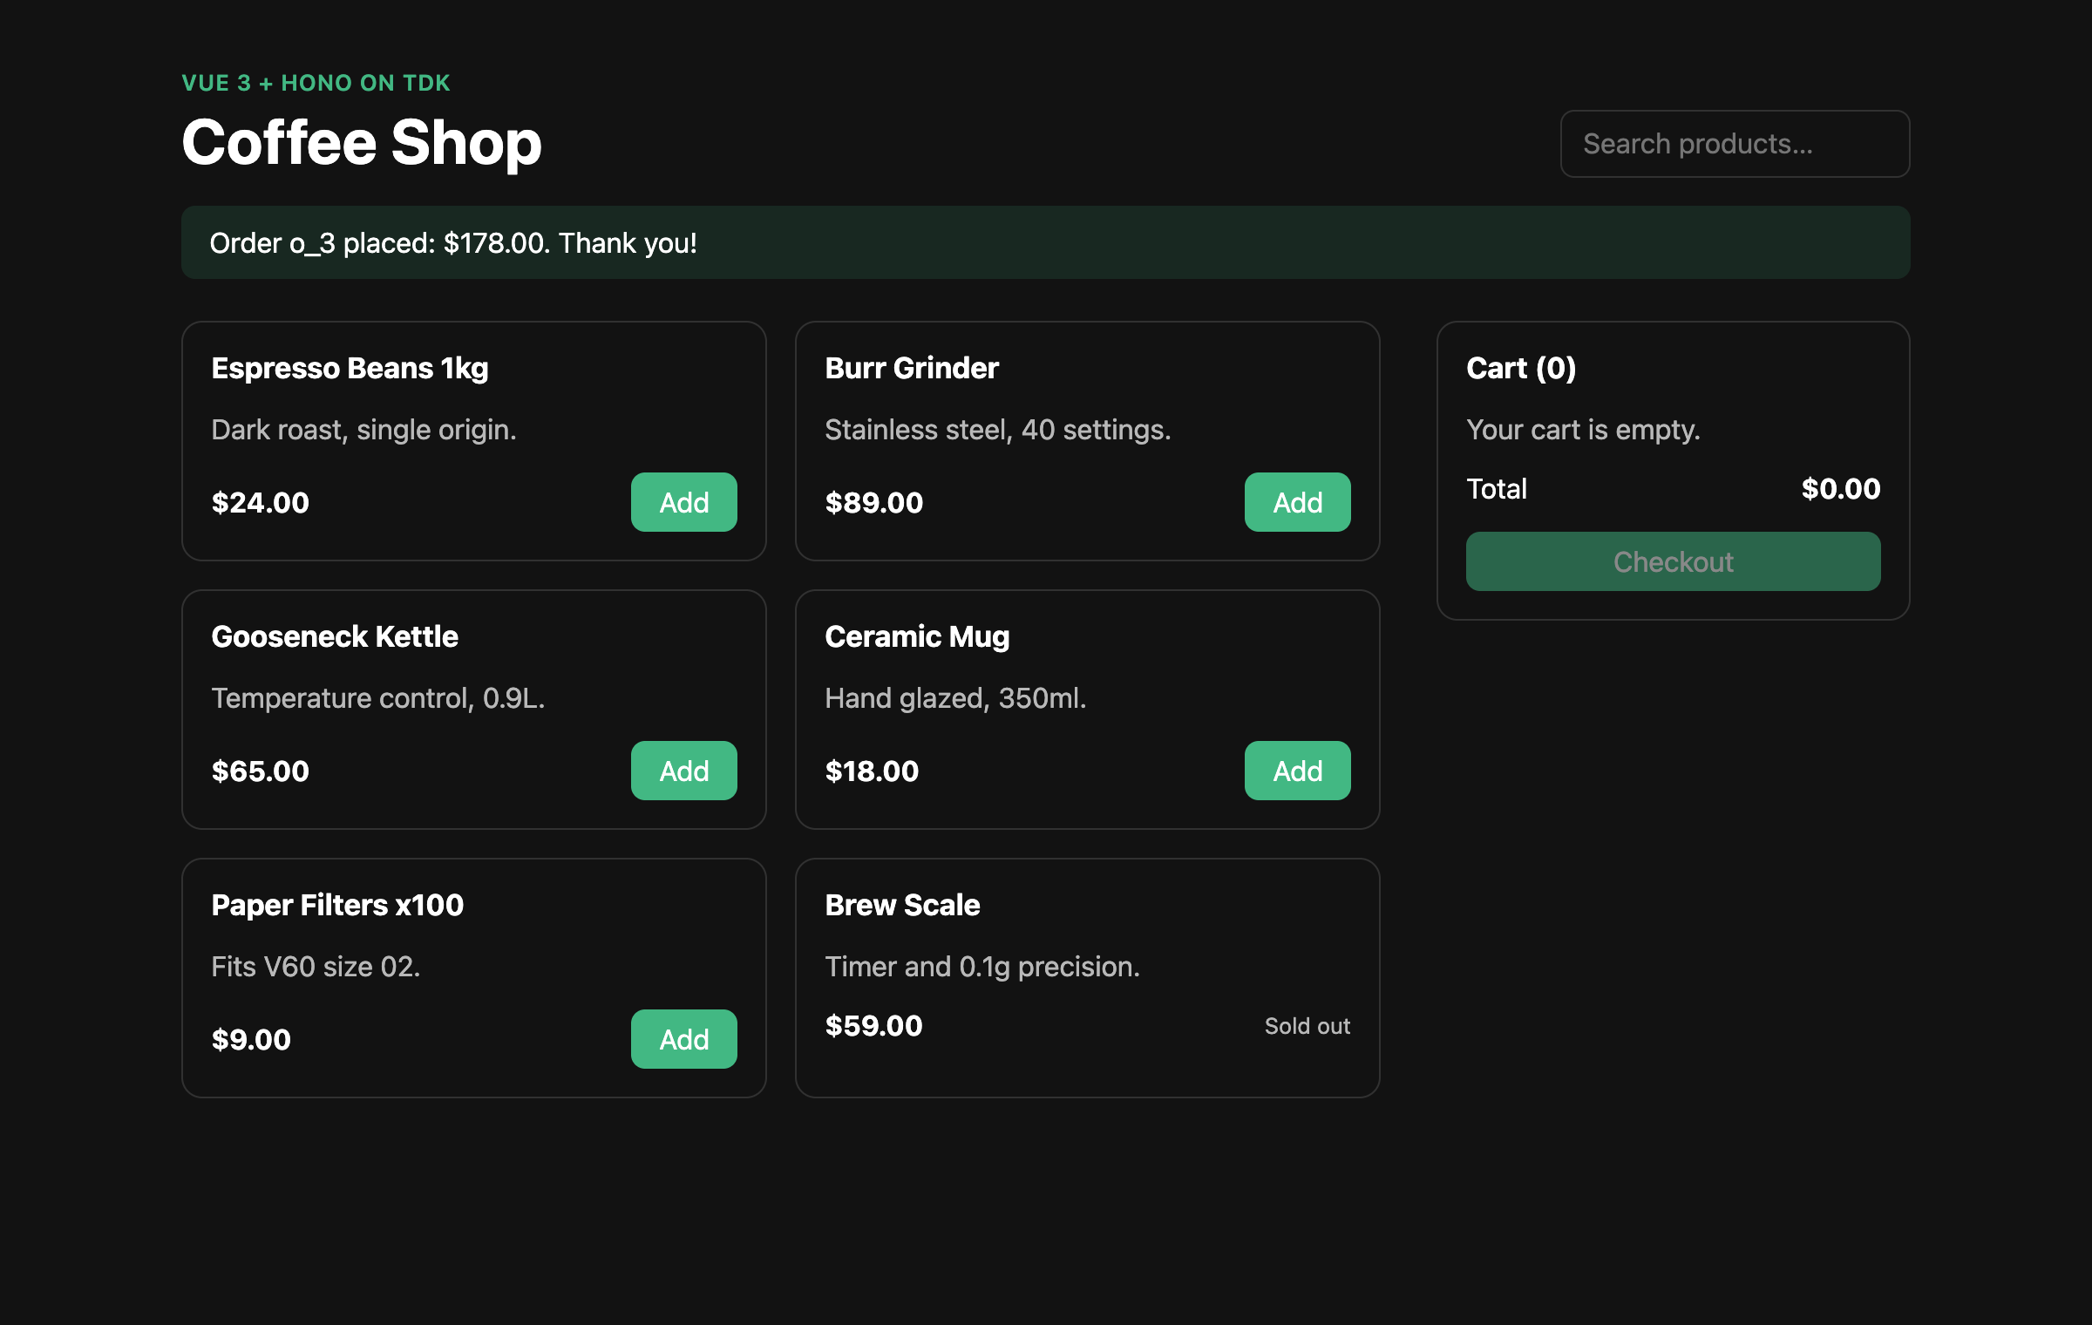Add Espresso Beans 1kg to cart
The image size is (2092, 1325).
(683, 502)
